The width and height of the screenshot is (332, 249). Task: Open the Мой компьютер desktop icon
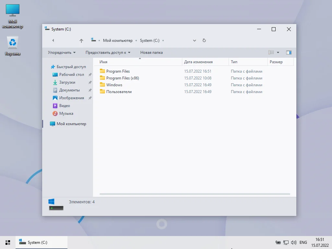pos(13,16)
